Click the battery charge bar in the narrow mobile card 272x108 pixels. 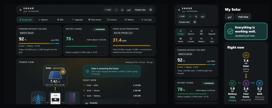[x=196, y=94]
